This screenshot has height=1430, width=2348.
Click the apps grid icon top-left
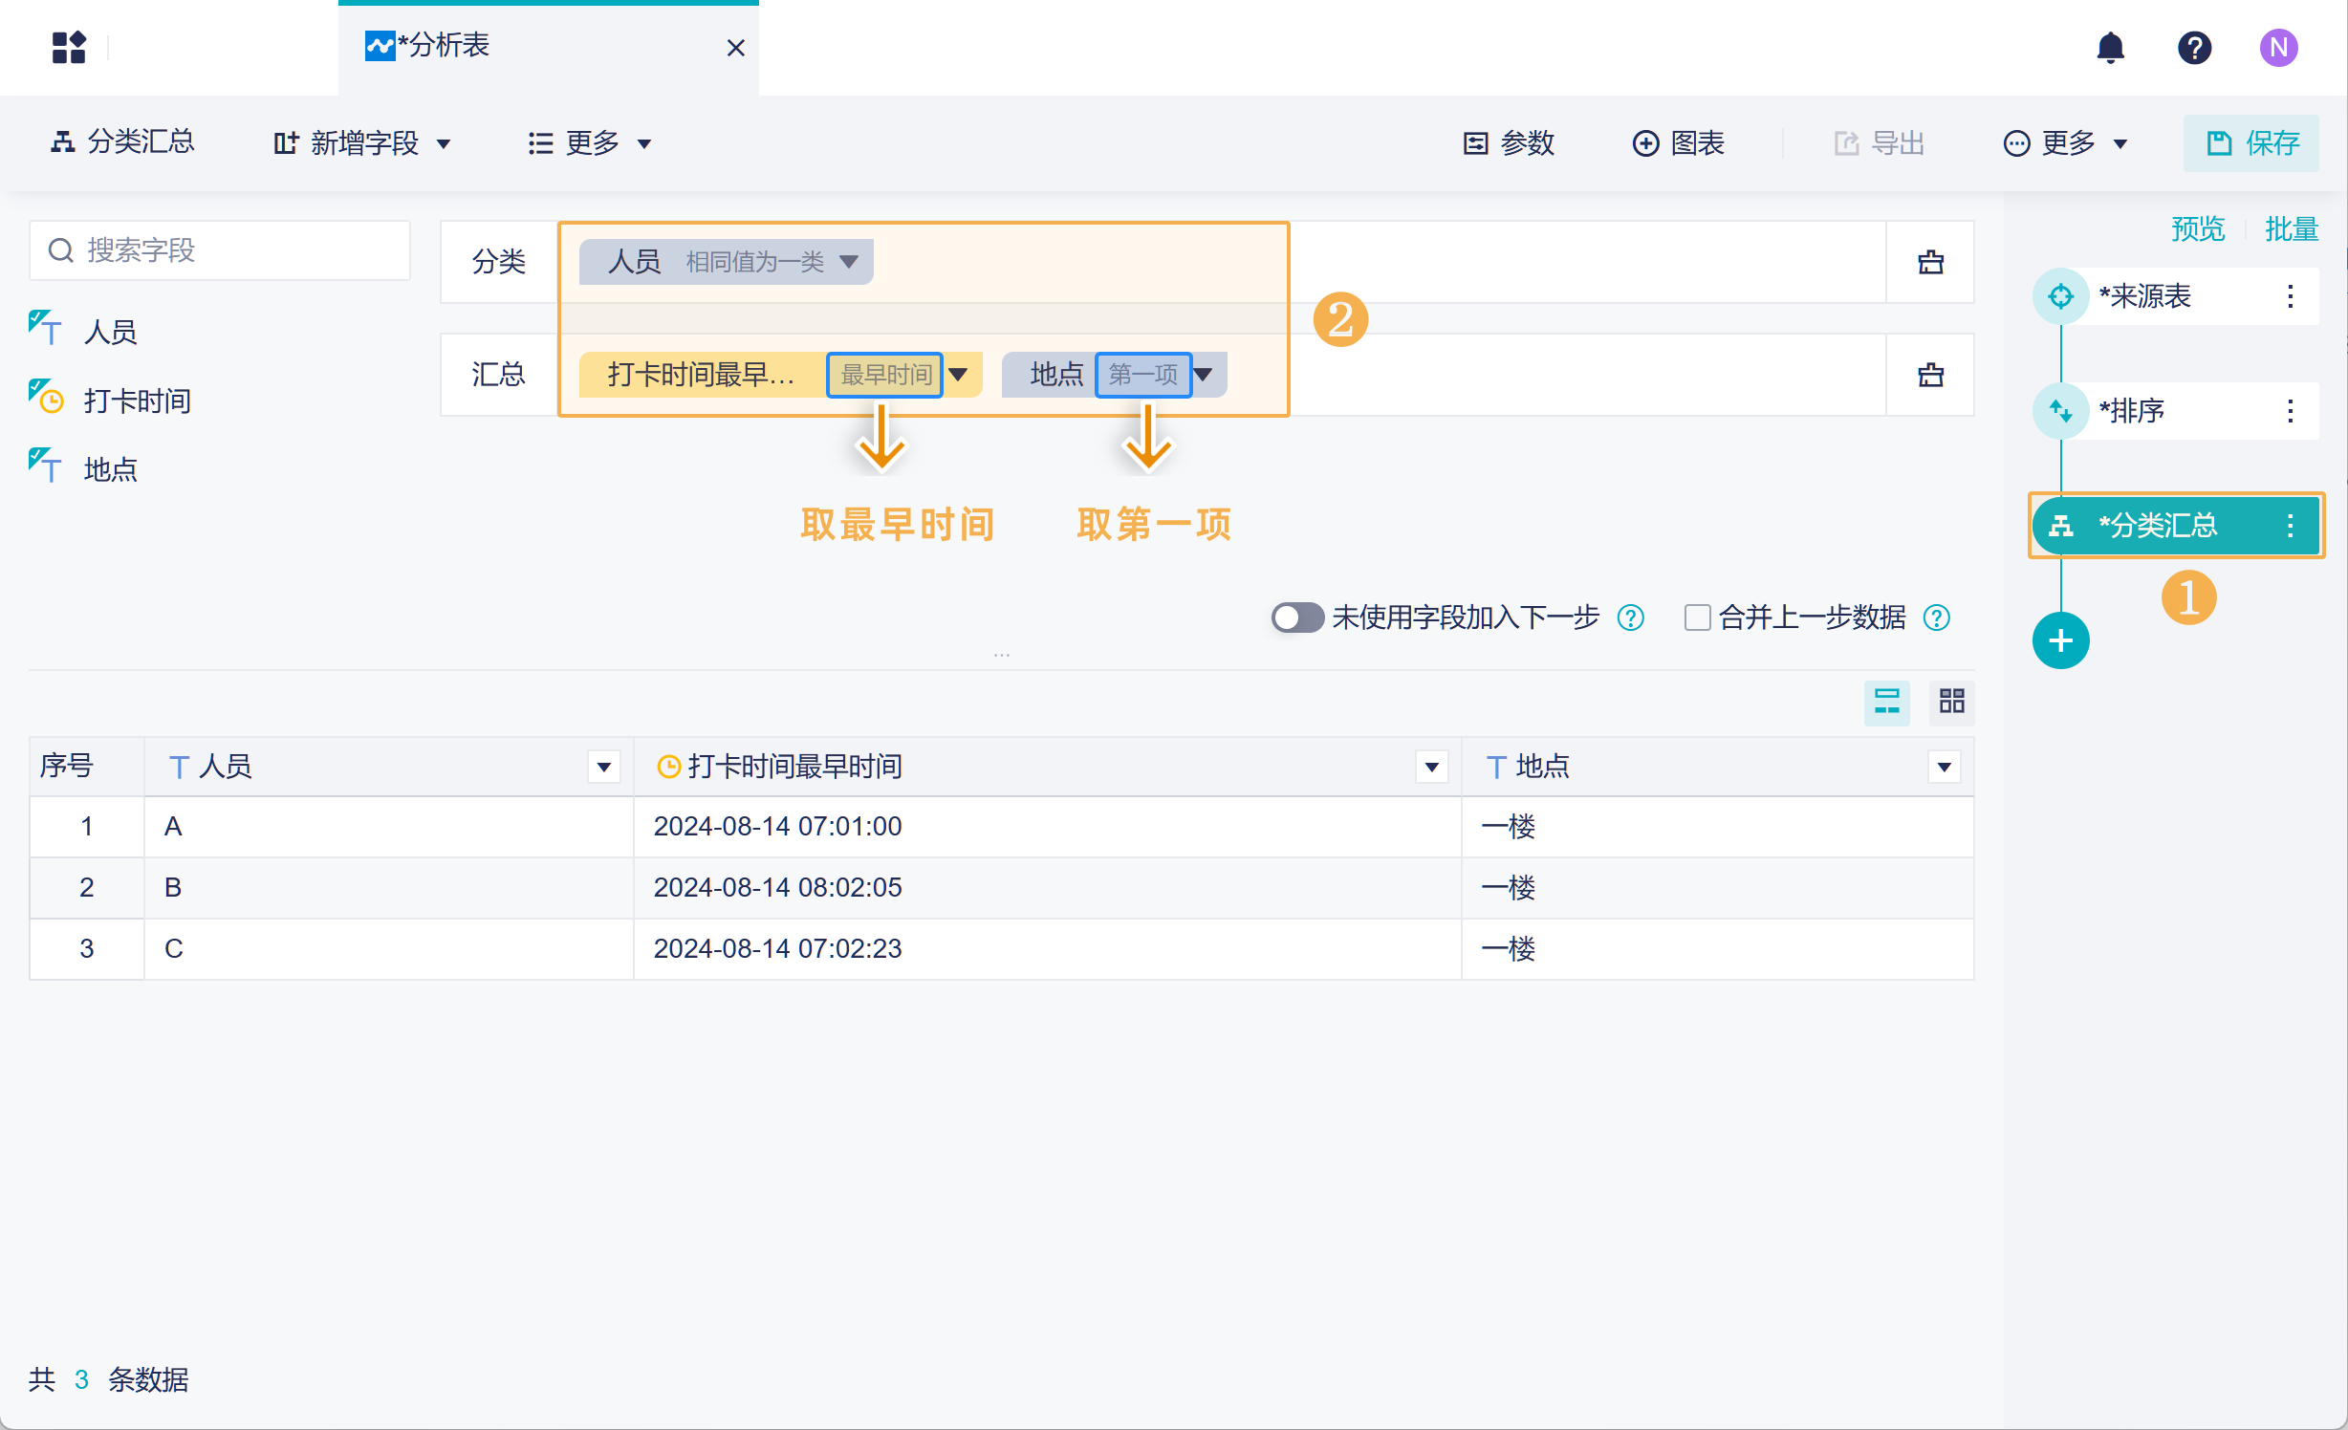69,48
